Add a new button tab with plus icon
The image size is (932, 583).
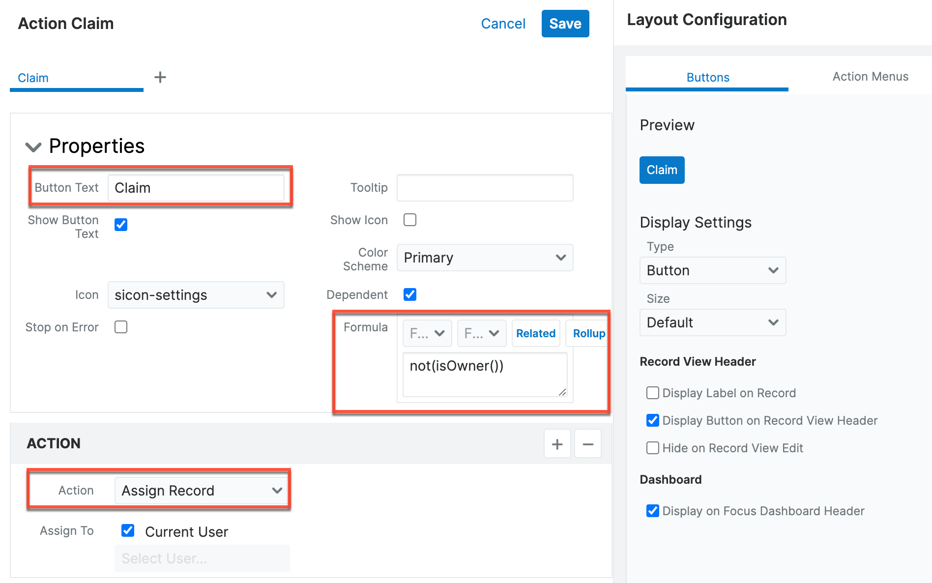[x=160, y=77]
